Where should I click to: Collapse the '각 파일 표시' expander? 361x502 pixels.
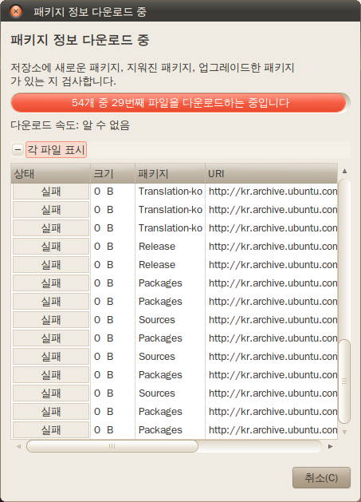(x=18, y=149)
